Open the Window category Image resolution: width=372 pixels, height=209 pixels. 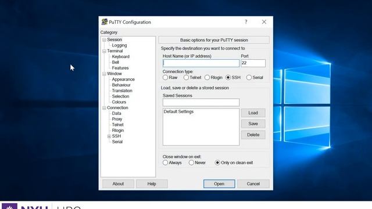pos(115,74)
